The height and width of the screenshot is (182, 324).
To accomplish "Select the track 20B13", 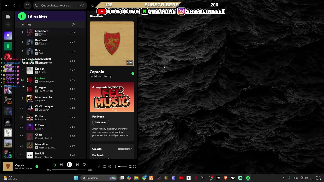I will (x=51, y=117).
